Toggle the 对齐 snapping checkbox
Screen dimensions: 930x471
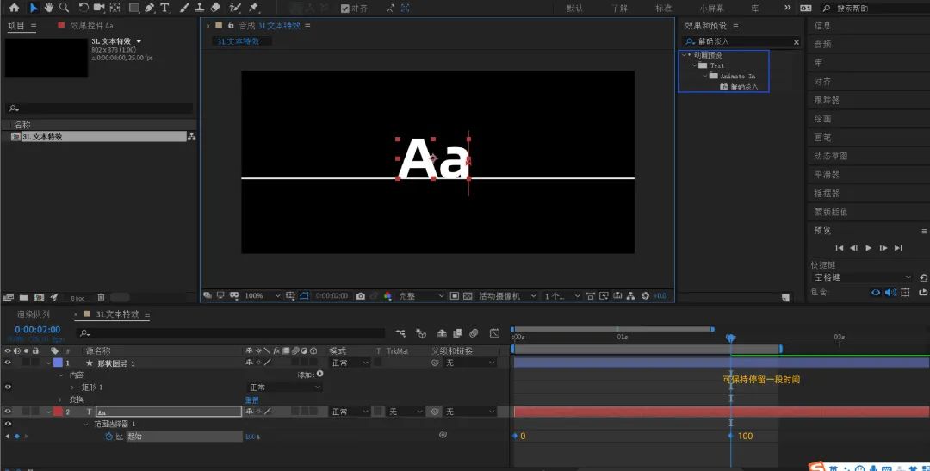click(x=345, y=9)
